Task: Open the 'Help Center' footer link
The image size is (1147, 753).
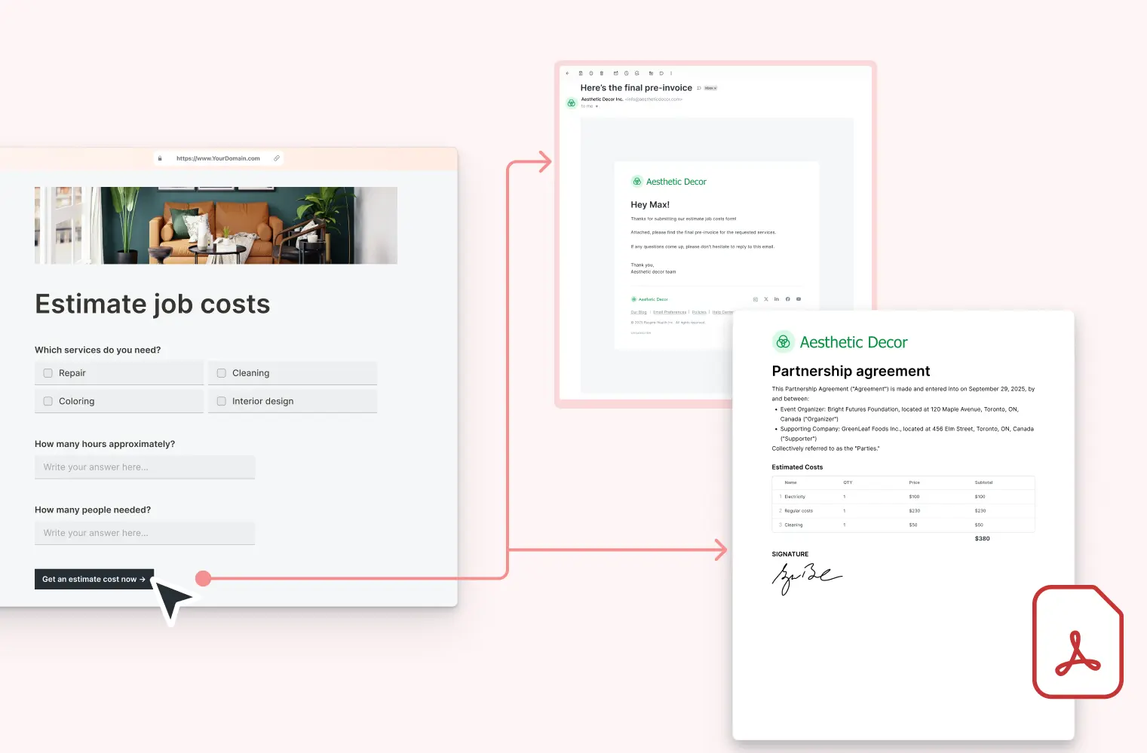Action: point(722,312)
